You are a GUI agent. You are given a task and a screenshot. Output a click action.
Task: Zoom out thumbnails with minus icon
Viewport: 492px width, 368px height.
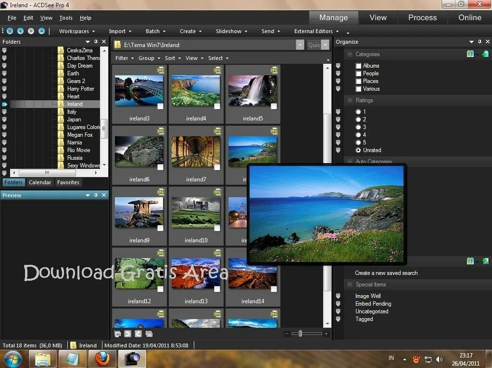click(287, 334)
